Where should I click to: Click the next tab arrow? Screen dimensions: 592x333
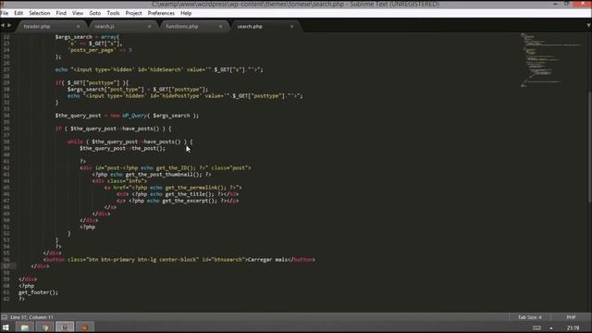pos(9,25)
